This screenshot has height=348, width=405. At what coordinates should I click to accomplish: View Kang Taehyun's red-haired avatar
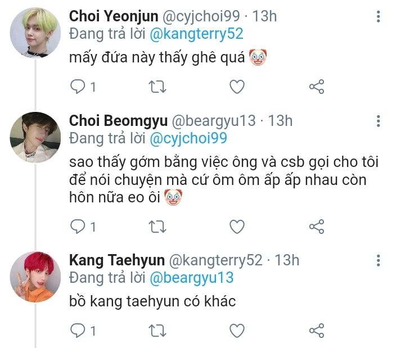35,276
